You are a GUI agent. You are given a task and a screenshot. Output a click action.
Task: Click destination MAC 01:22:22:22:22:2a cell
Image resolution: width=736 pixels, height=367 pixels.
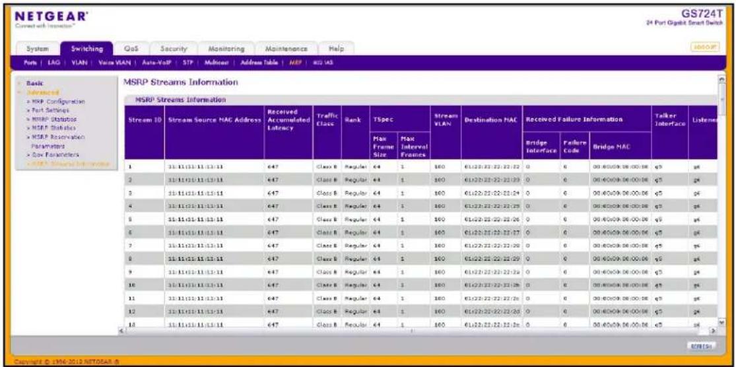coord(492,272)
